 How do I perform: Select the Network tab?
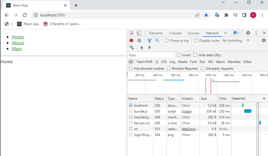pyautogui.click(x=212, y=33)
